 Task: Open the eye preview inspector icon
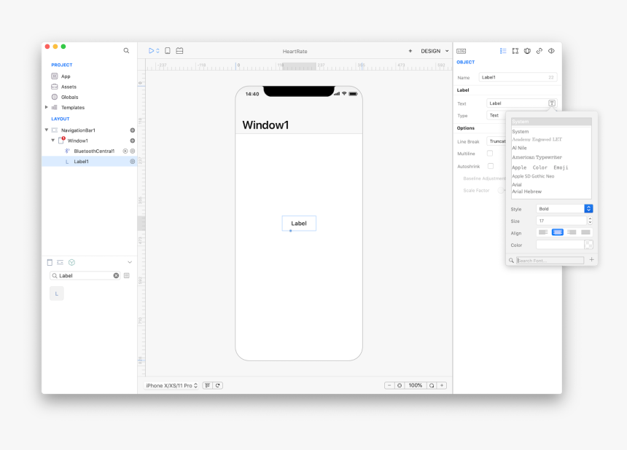(551, 51)
